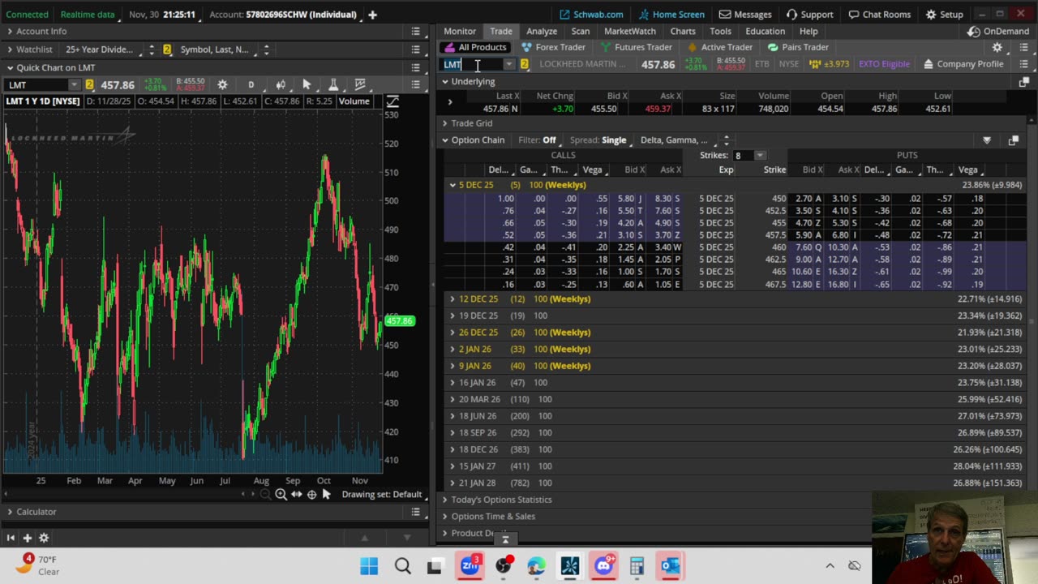This screenshot has height=584, width=1038.
Task: Switch to the MarketWatch tab
Action: 630,31
